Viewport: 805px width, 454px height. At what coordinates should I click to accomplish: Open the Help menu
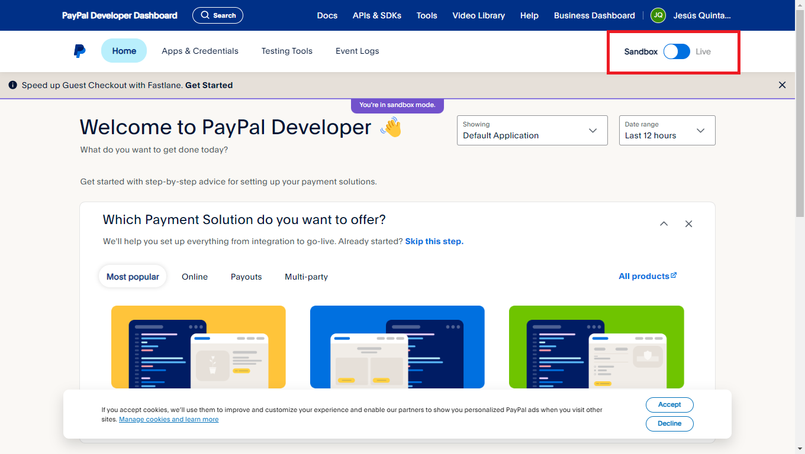pyautogui.click(x=529, y=15)
